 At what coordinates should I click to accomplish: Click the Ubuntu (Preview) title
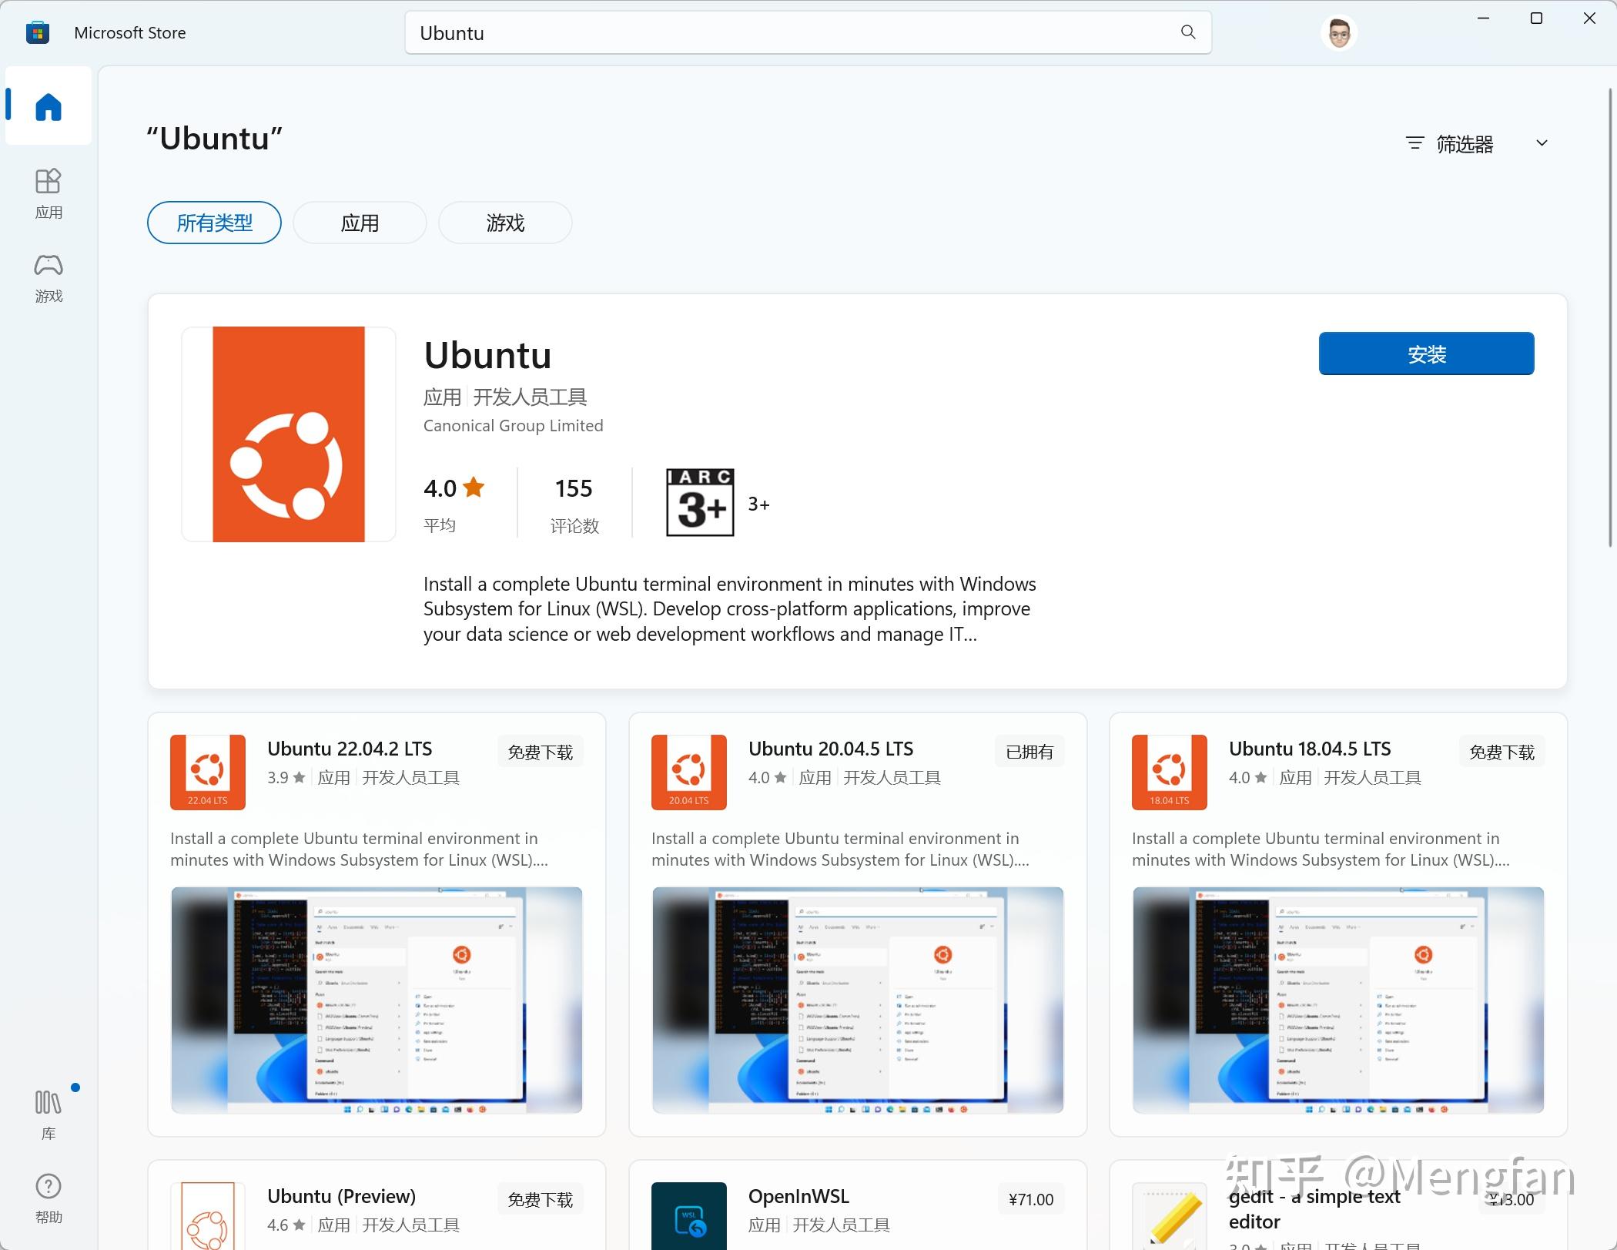point(341,1196)
